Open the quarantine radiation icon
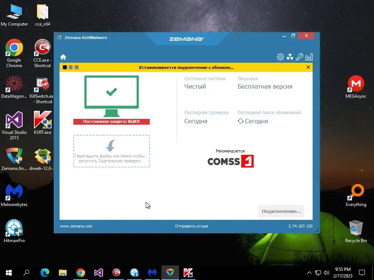 [x=290, y=57]
